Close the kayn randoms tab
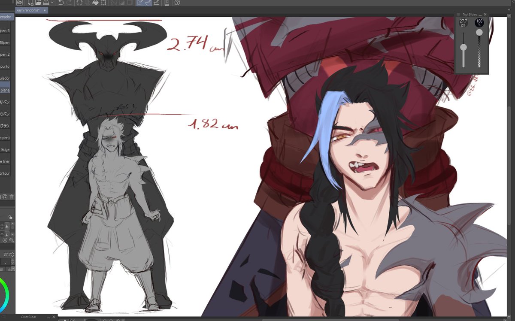The width and height of the screenshot is (515, 321). point(45,10)
